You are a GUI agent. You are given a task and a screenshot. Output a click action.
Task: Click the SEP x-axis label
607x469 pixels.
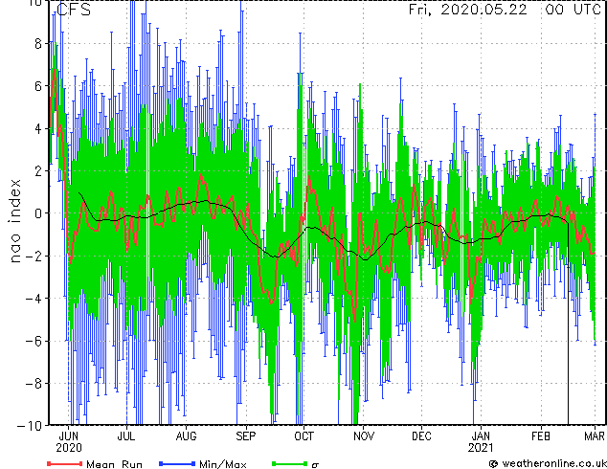246,436
